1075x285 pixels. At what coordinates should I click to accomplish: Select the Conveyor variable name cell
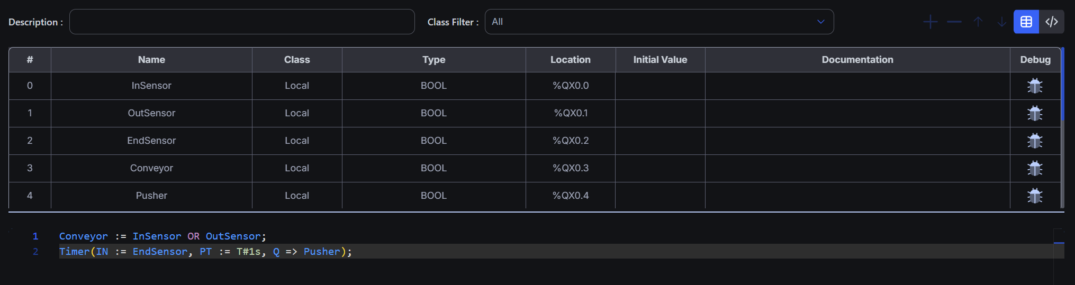pyautogui.click(x=151, y=168)
